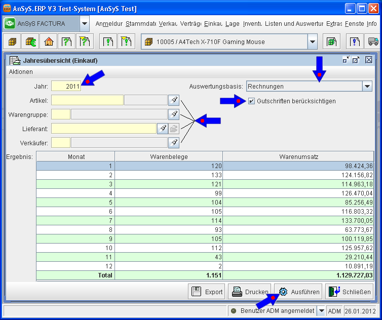Image resolution: width=382 pixels, height=320 pixels.
Task: Open the AnSyS FACTURA module dropdown
Action: 85,24
